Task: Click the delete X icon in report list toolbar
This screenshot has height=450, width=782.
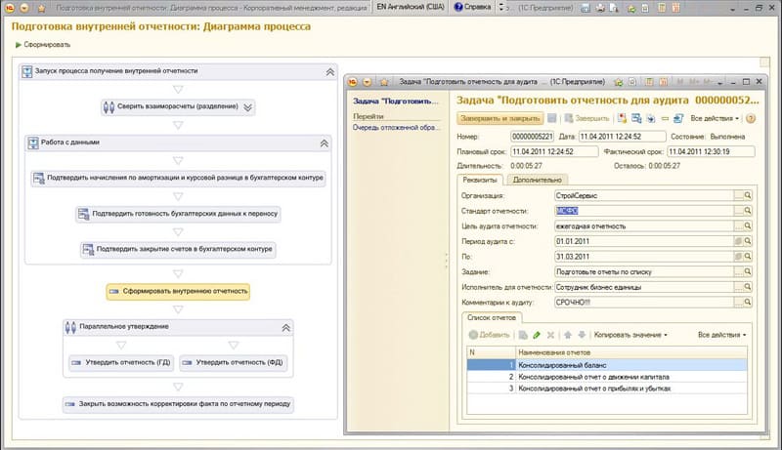Action: pyautogui.click(x=550, y=335)
